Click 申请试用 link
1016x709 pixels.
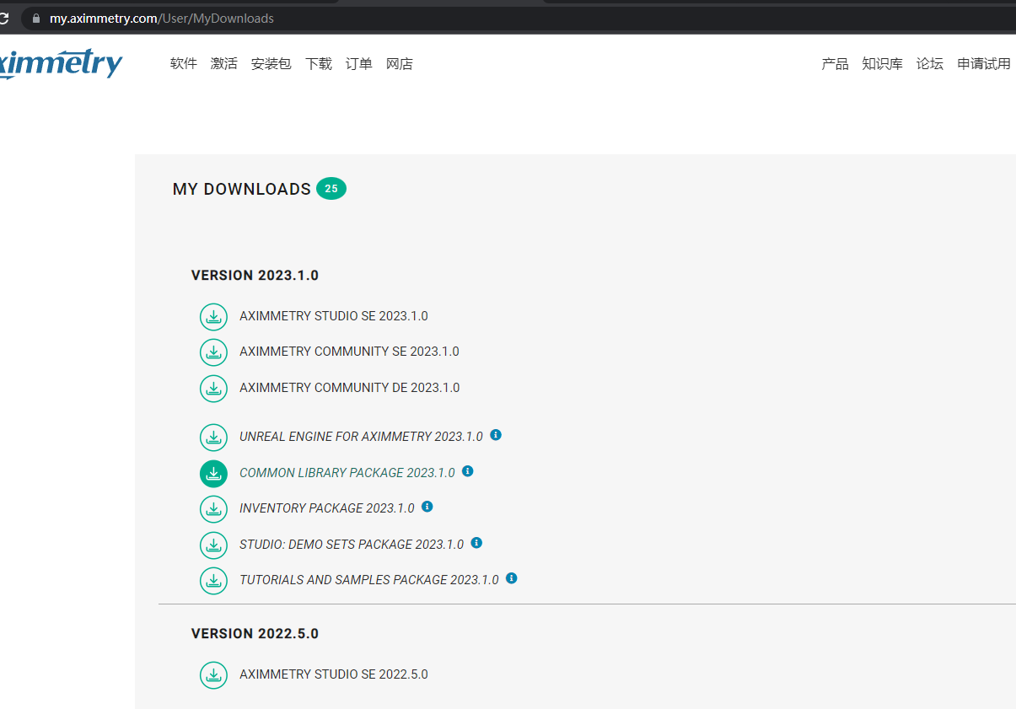click(x=983, y=64)
